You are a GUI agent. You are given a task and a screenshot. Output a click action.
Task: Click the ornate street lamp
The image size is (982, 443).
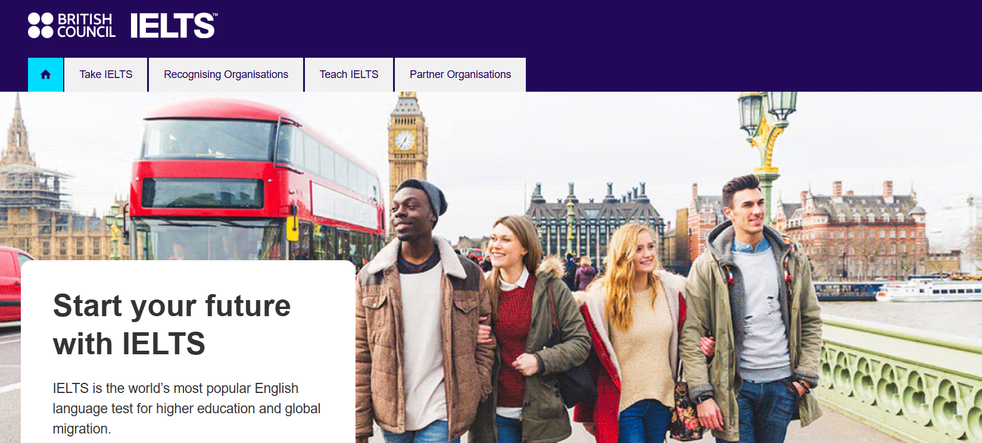click(x=767, y=137)
